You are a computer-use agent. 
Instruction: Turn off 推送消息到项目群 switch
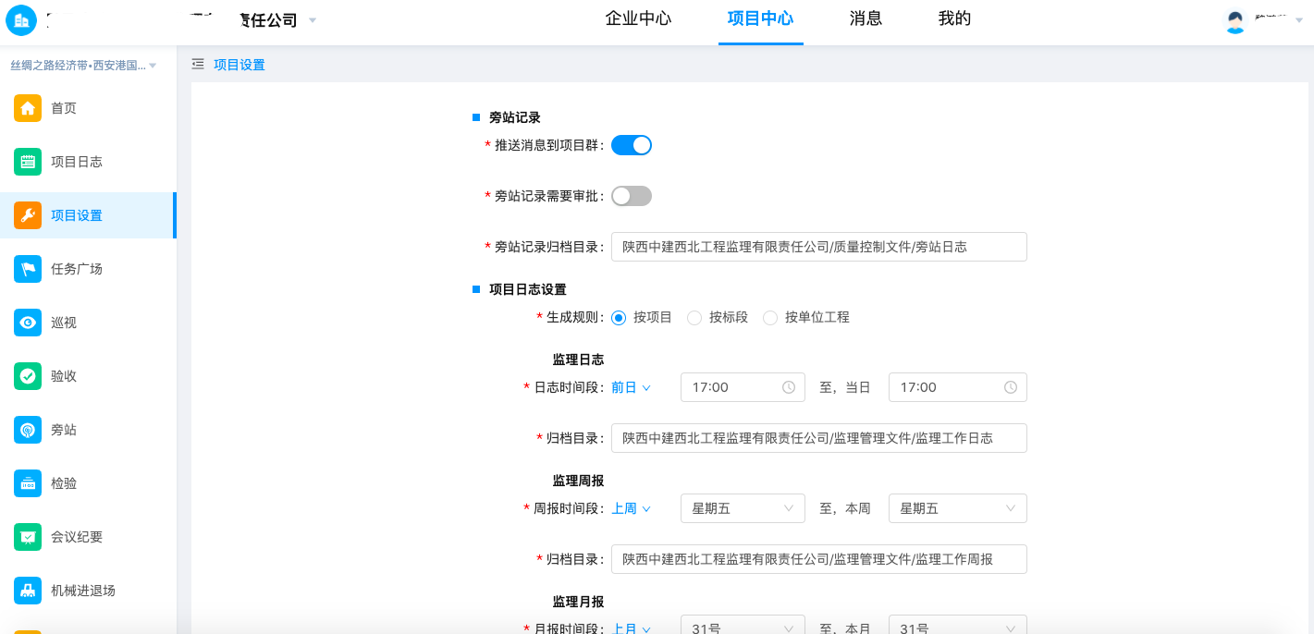coord(632,145)
